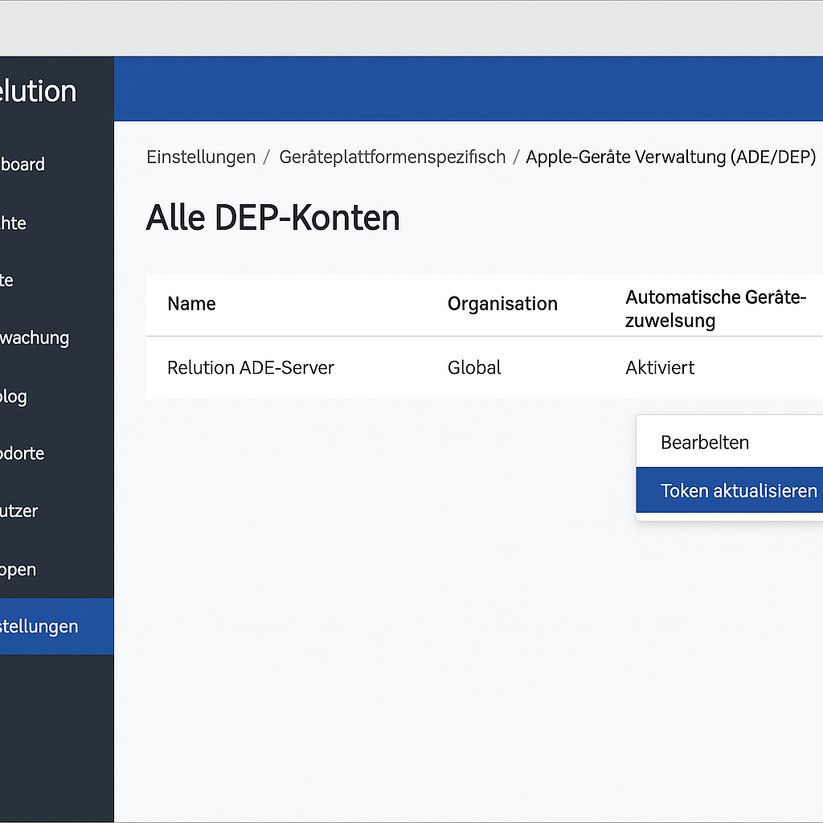Select the sidebar entry ending in 'open'
823x823 pixels.
[x=18, y=570]
